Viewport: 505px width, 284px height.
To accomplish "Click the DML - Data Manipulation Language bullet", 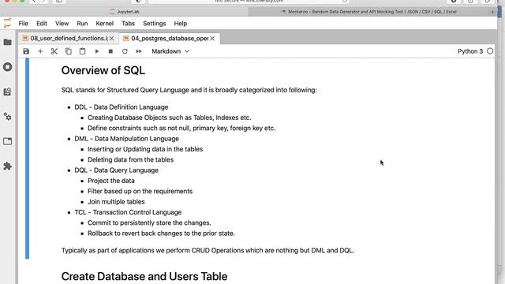I will pos(126,139).
